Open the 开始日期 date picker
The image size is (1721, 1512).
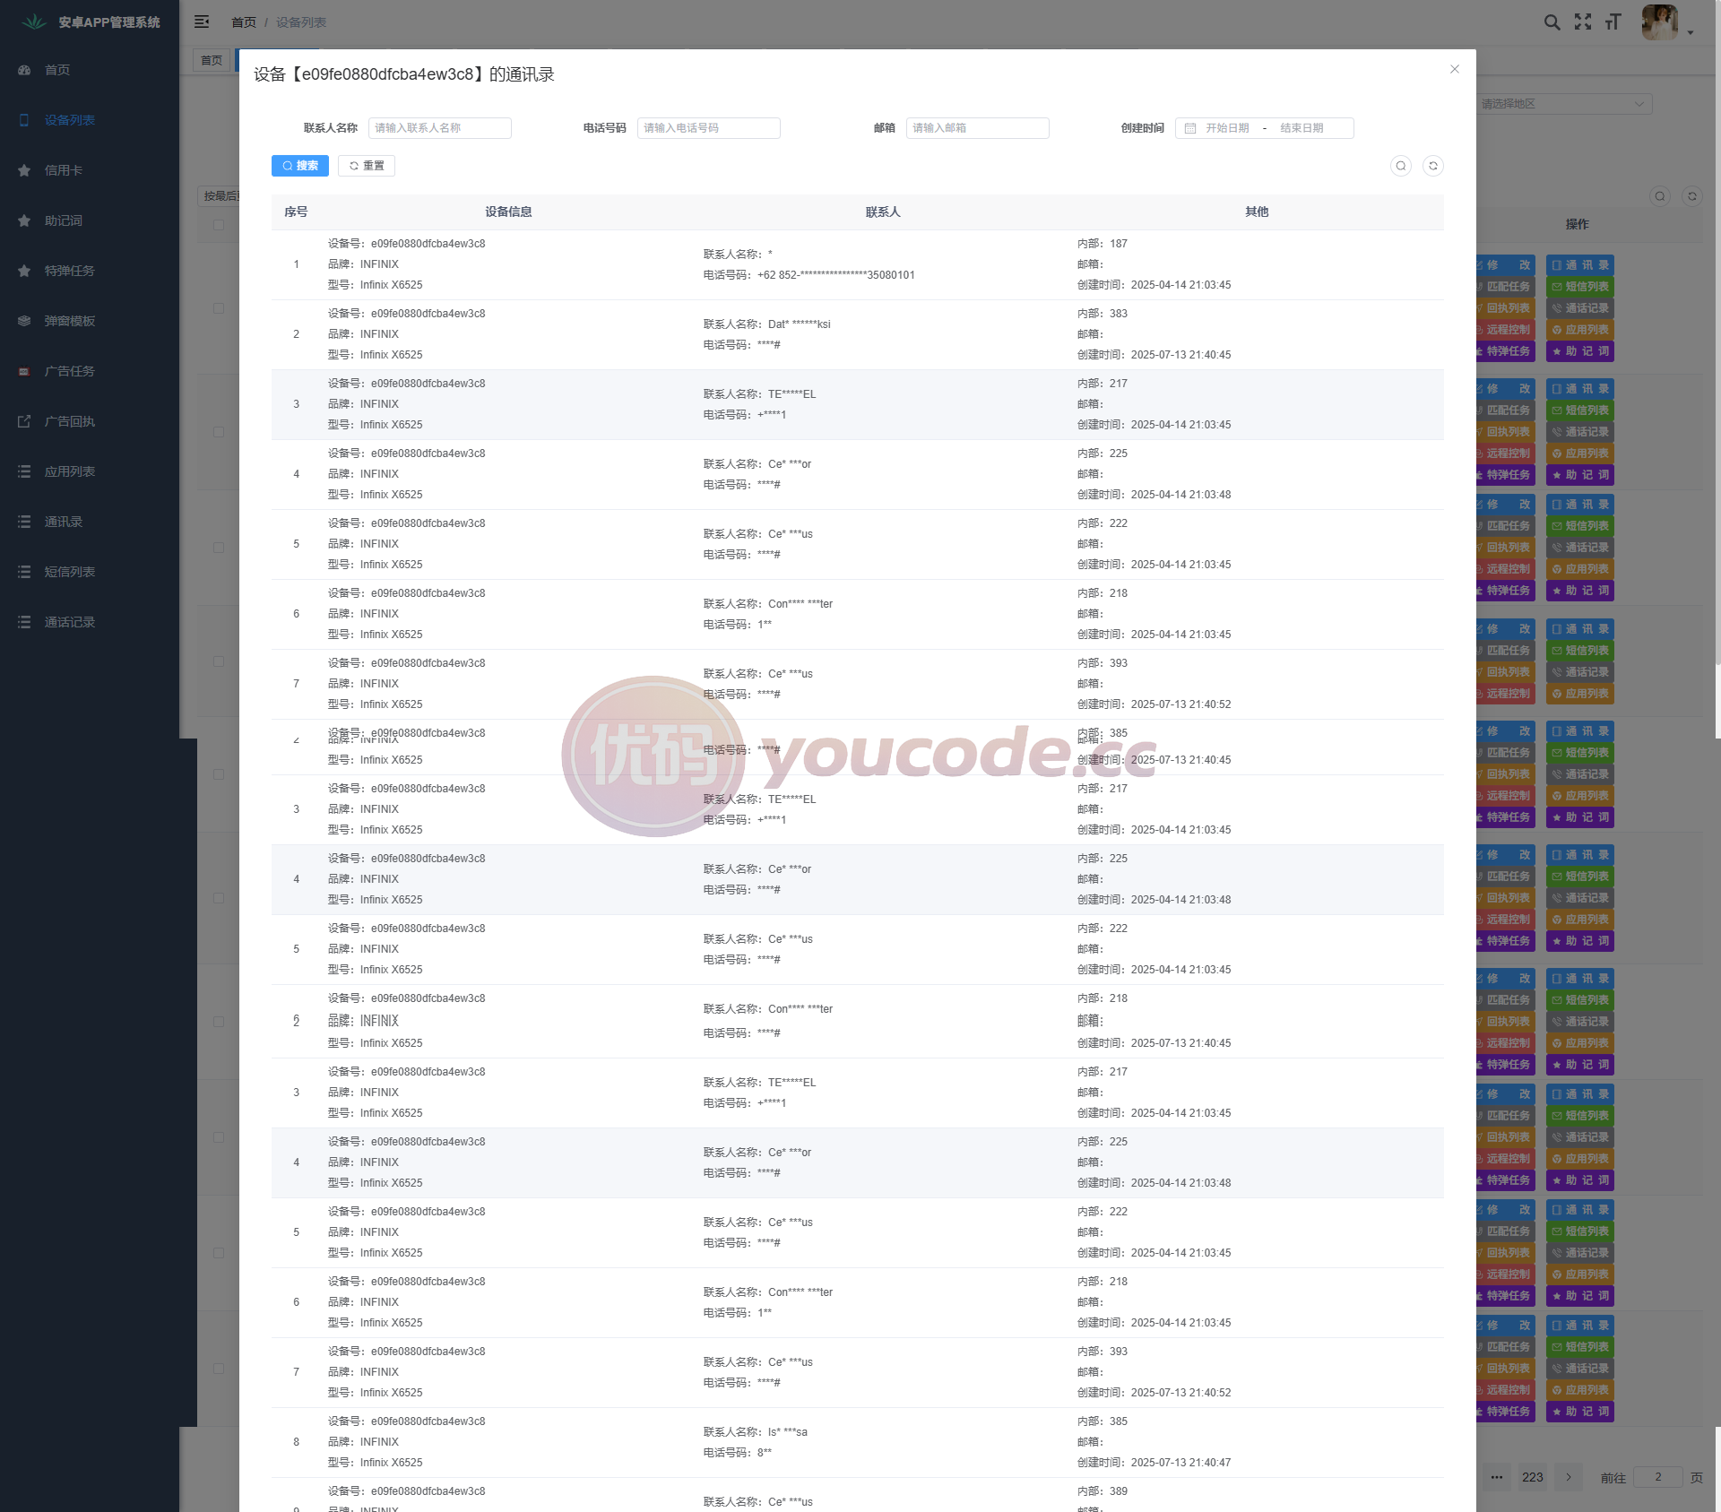(1227, 128)
